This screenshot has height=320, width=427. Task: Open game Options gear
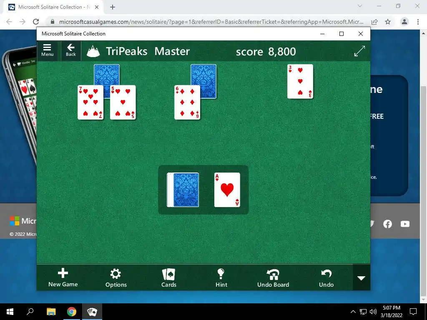[x=116, y=278]
